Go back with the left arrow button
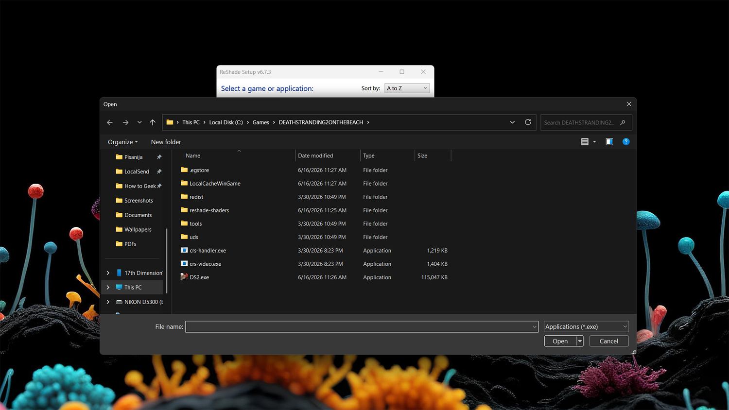The height and width of the screenshot is (410, 729). coord(110,122)
